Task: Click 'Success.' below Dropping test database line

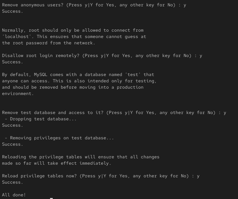Action: [12, 125]
